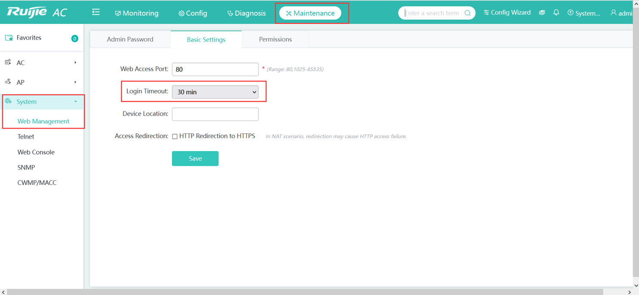Click the AC device icon in sidebar
The height and width of the screenshot is (295, 639).
pyautogui.click(x=8, y=62)
